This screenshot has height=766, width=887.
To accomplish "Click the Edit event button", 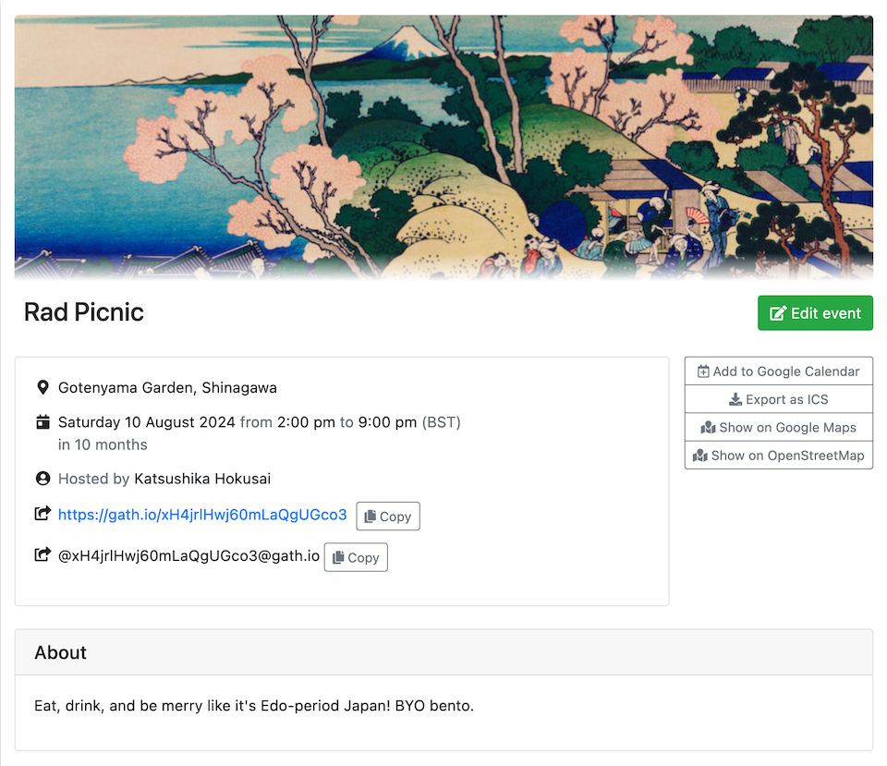I will [x=815, y=312].
